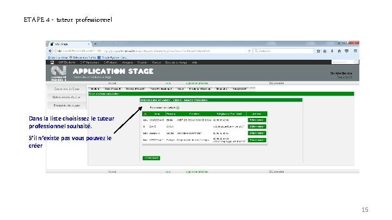Open Emplois du temps in the black menu bar

(176, 62)
